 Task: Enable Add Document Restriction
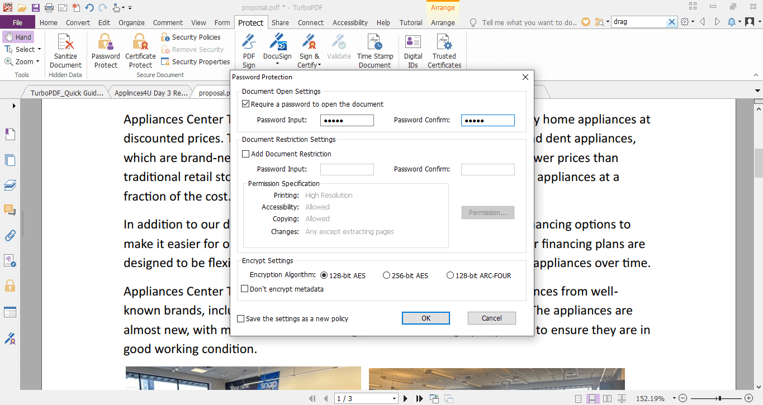(245, 154)
